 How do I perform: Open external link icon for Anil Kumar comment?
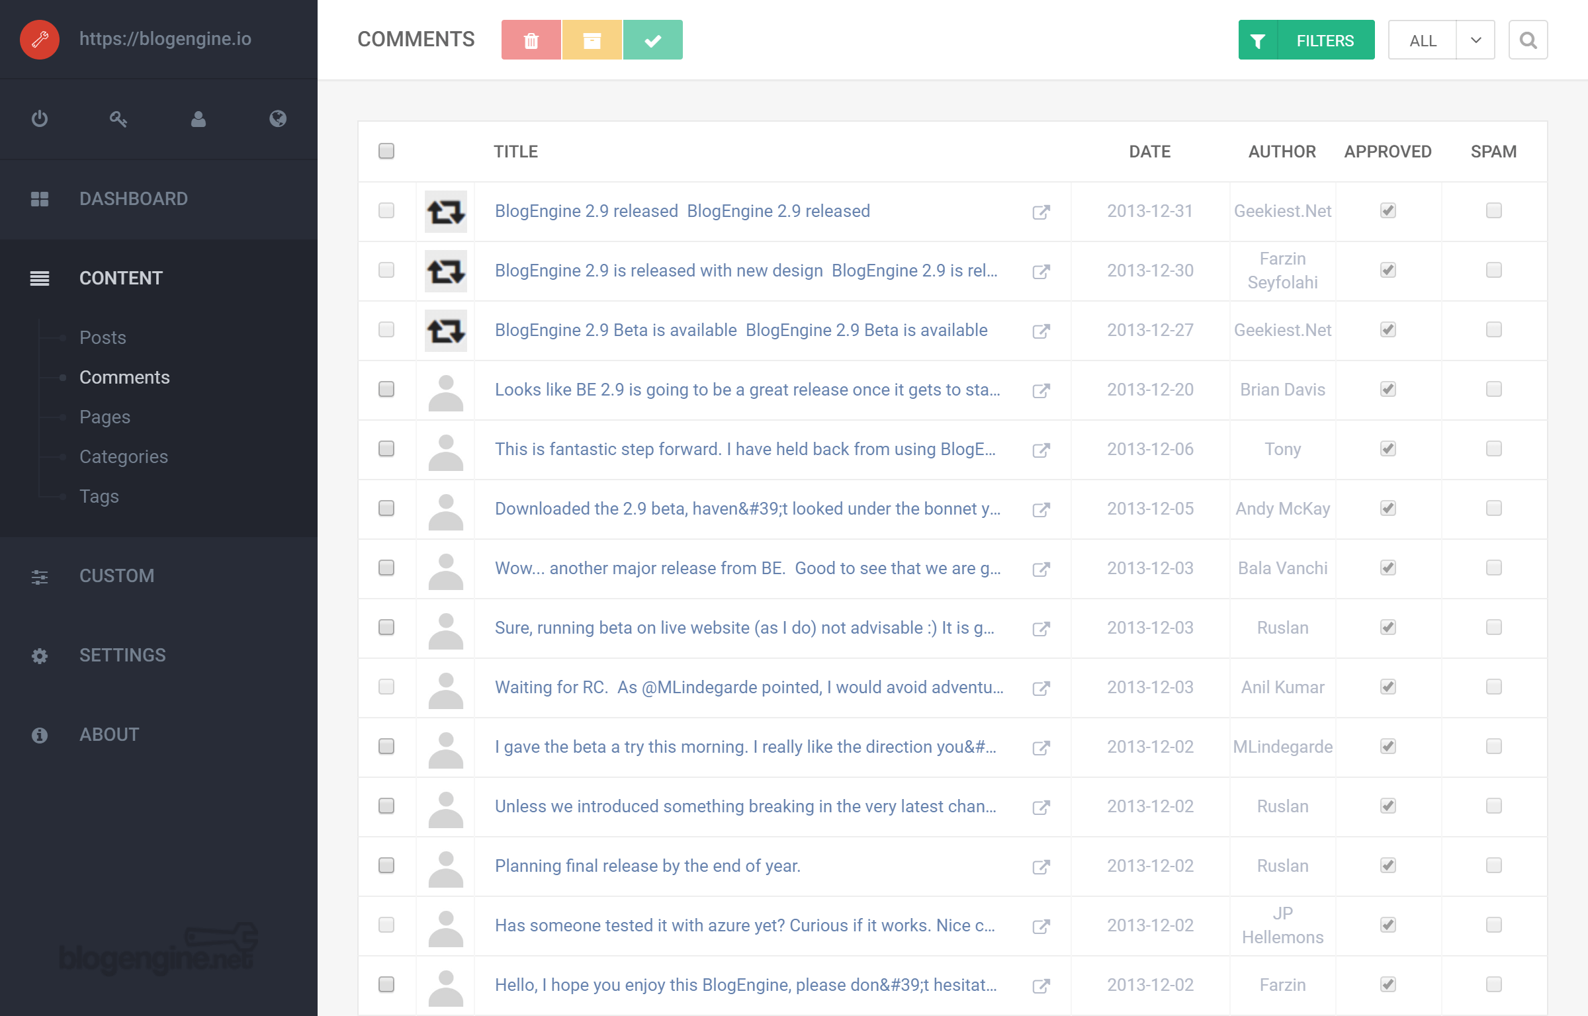(x=1041, y=688)
